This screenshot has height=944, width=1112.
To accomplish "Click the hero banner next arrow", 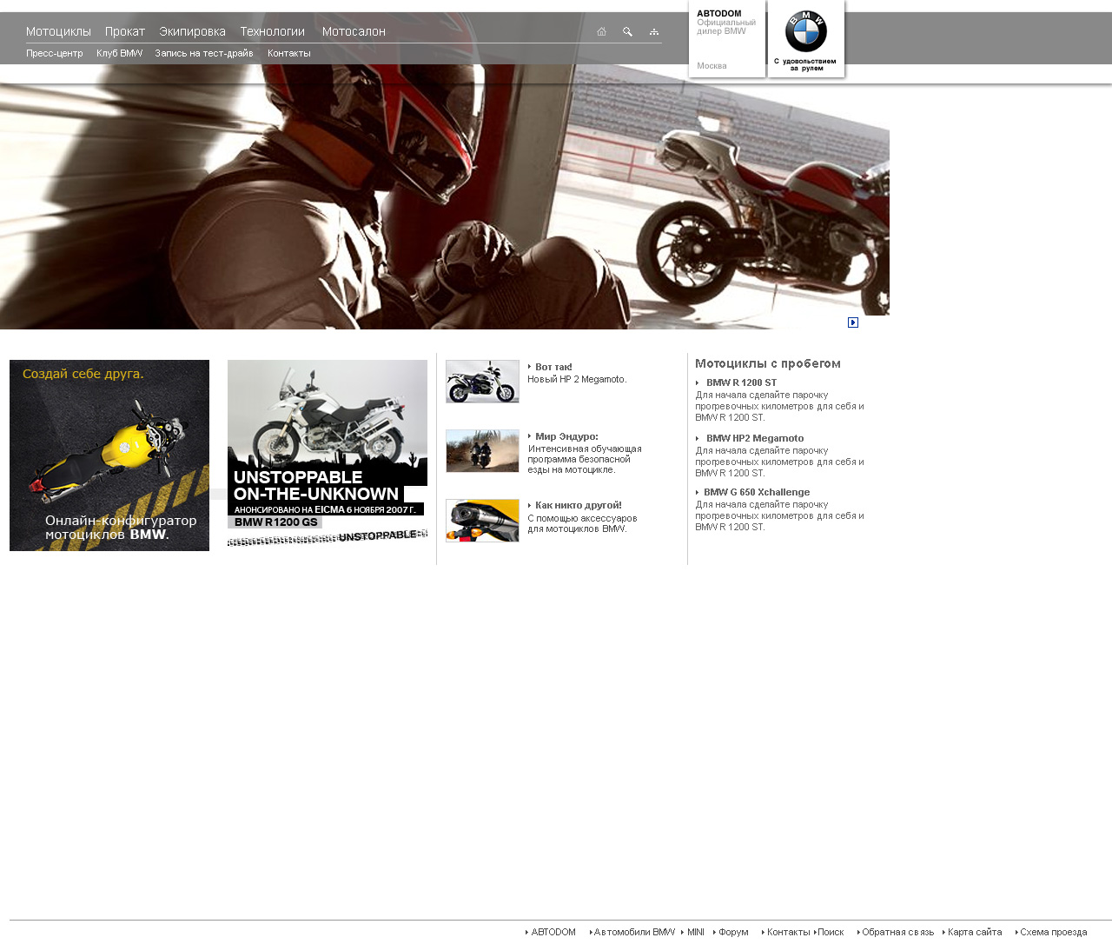I will 853,322.
